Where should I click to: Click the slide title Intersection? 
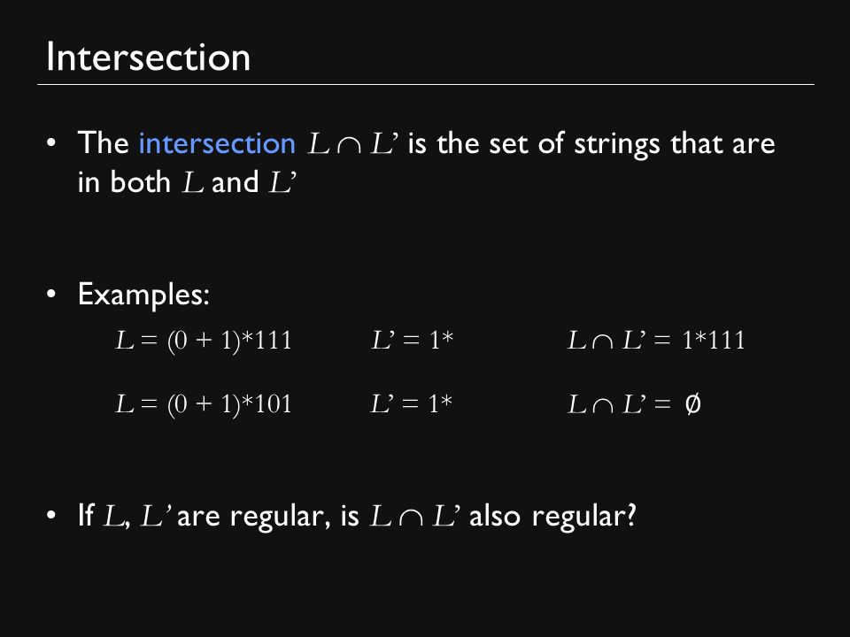tap(148, 57)
